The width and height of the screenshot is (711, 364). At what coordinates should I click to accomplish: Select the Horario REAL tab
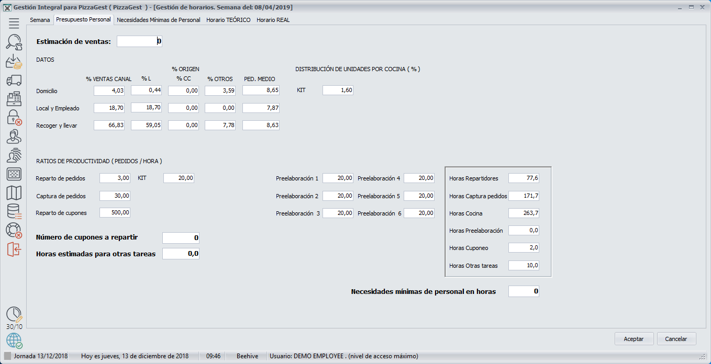(273, 20)
